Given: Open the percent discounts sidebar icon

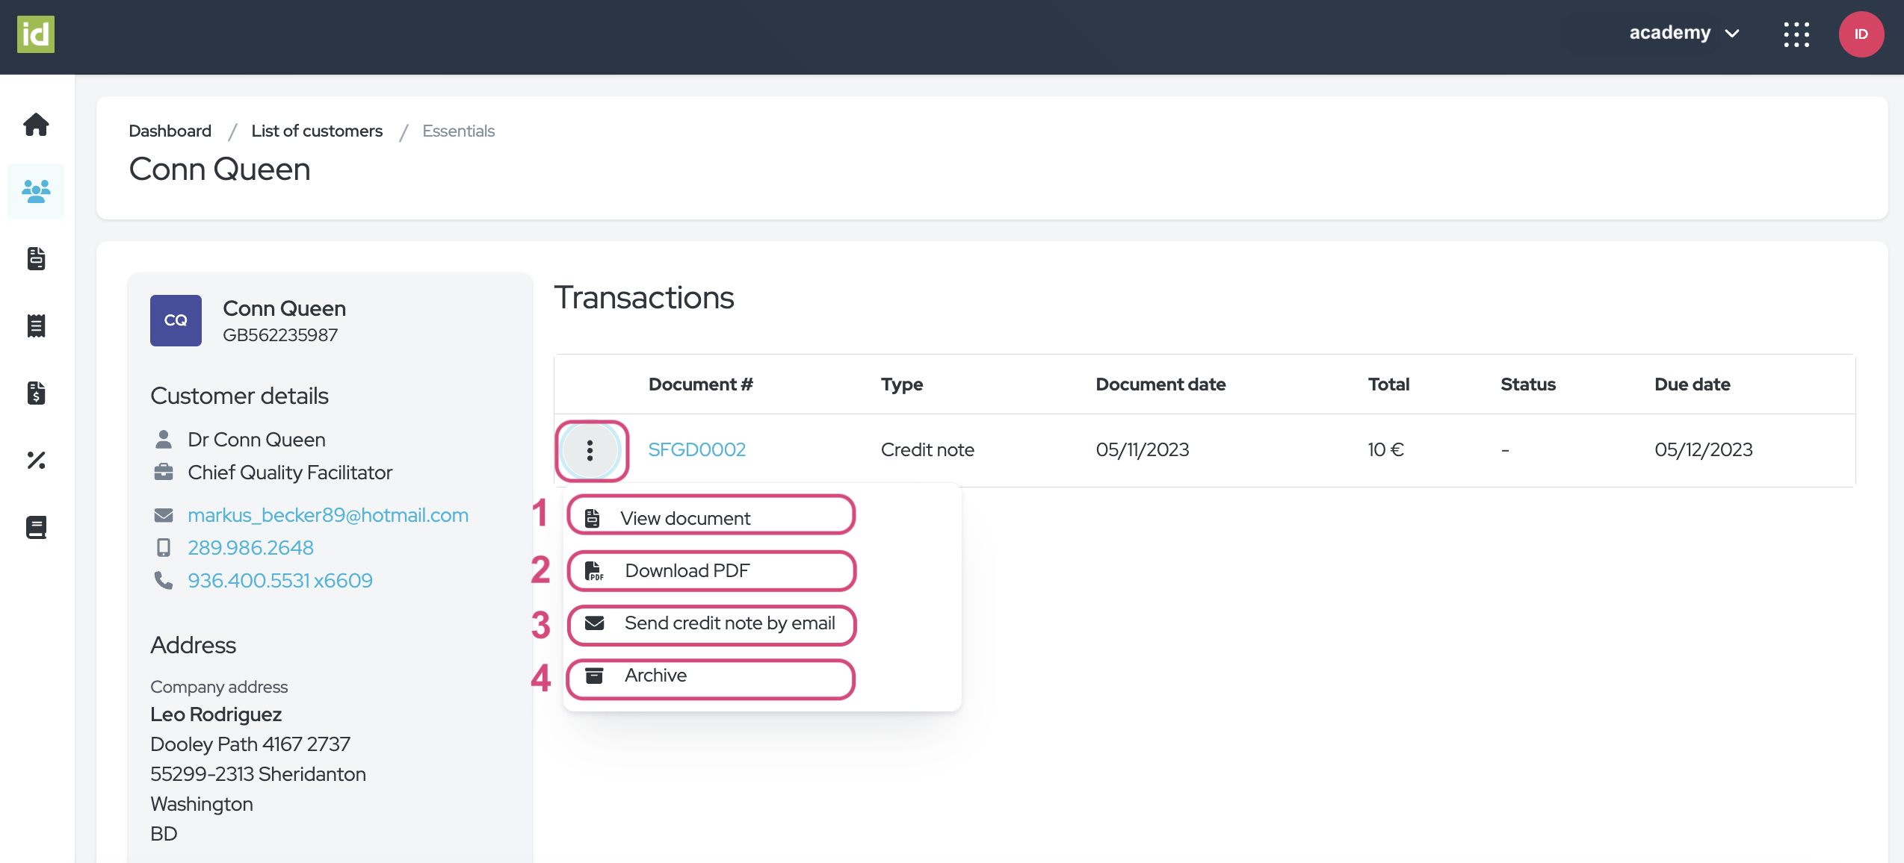Looking at the screenshot, I should click(x=36, y=460).
